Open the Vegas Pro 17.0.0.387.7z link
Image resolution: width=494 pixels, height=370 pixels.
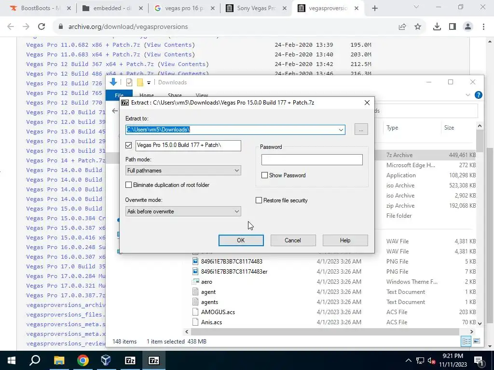66,295
